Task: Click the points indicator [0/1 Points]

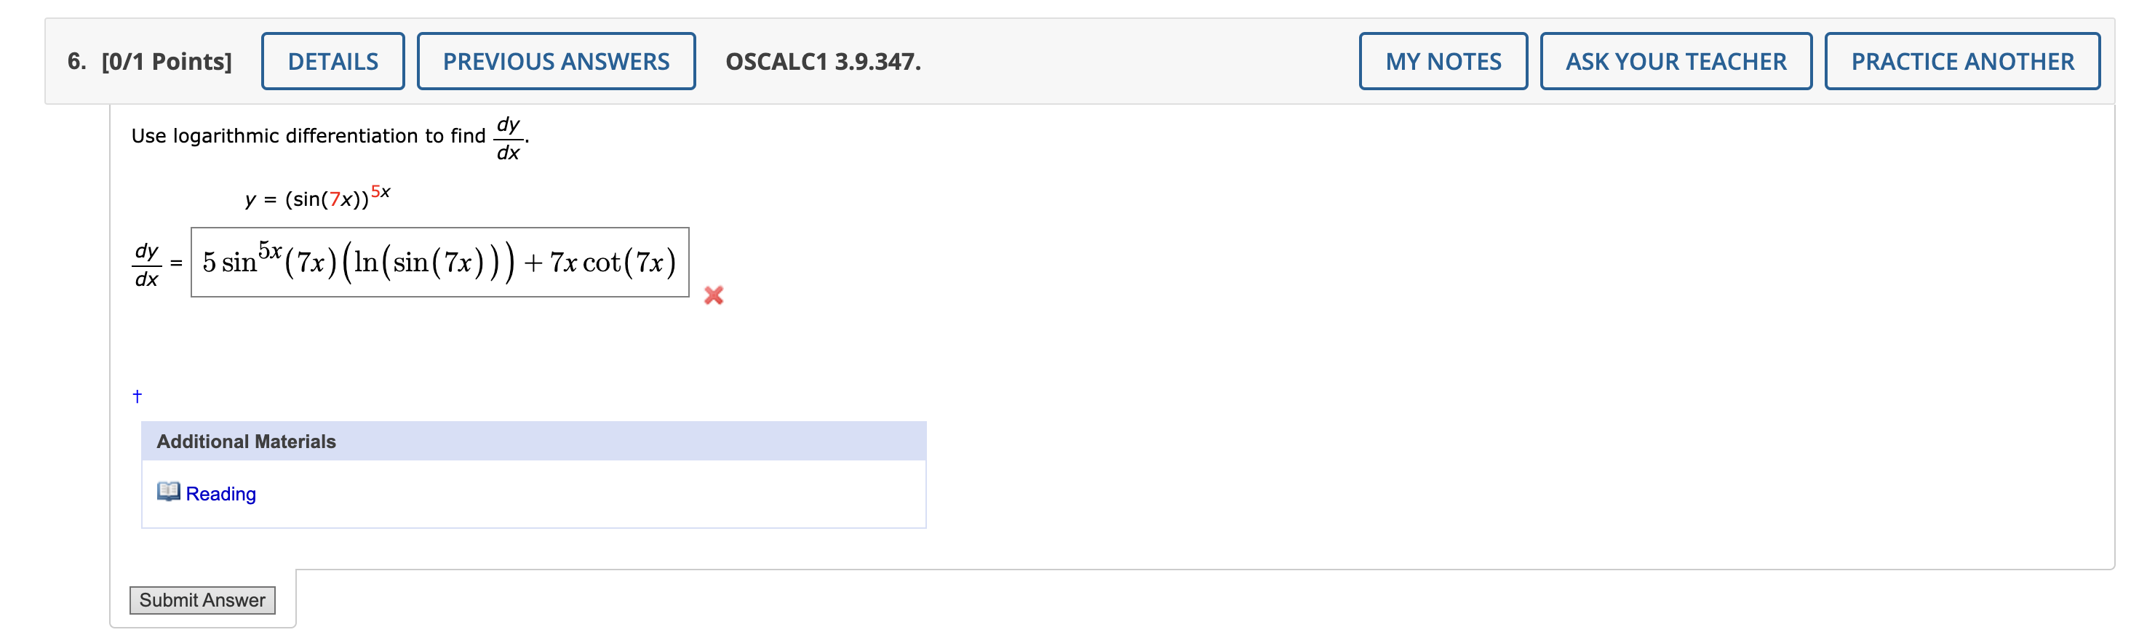Action: (x=172, y=60)
